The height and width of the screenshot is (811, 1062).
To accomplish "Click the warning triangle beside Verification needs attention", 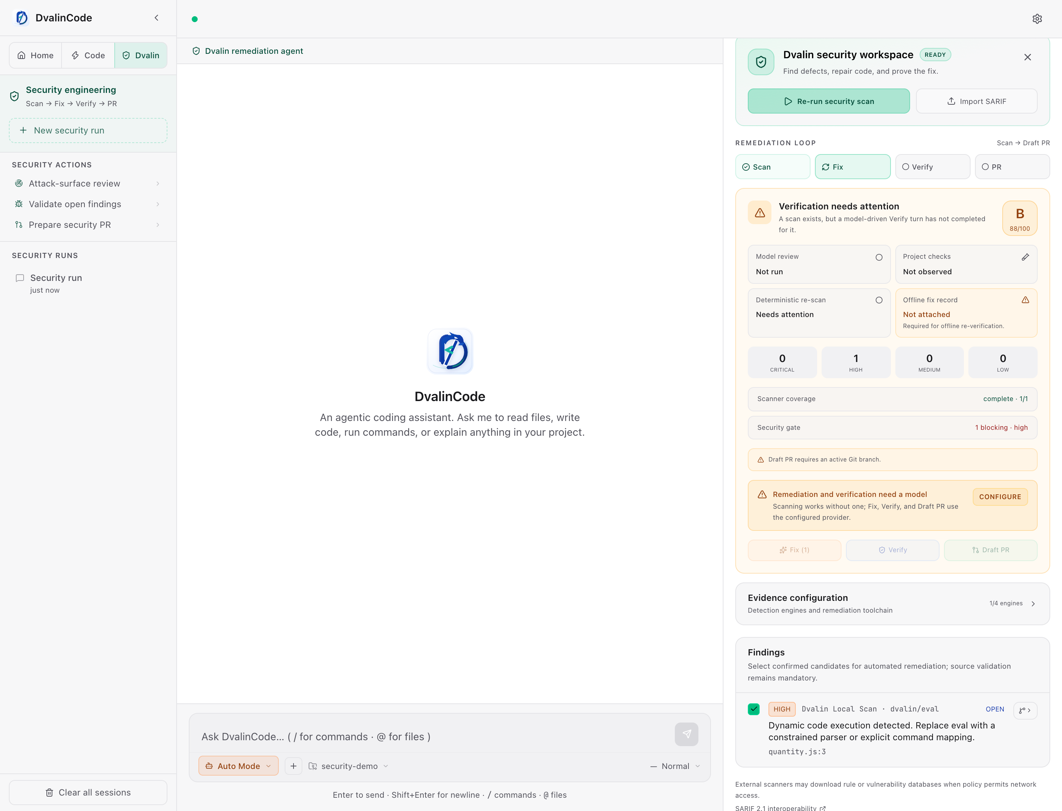I will (760, 212).
